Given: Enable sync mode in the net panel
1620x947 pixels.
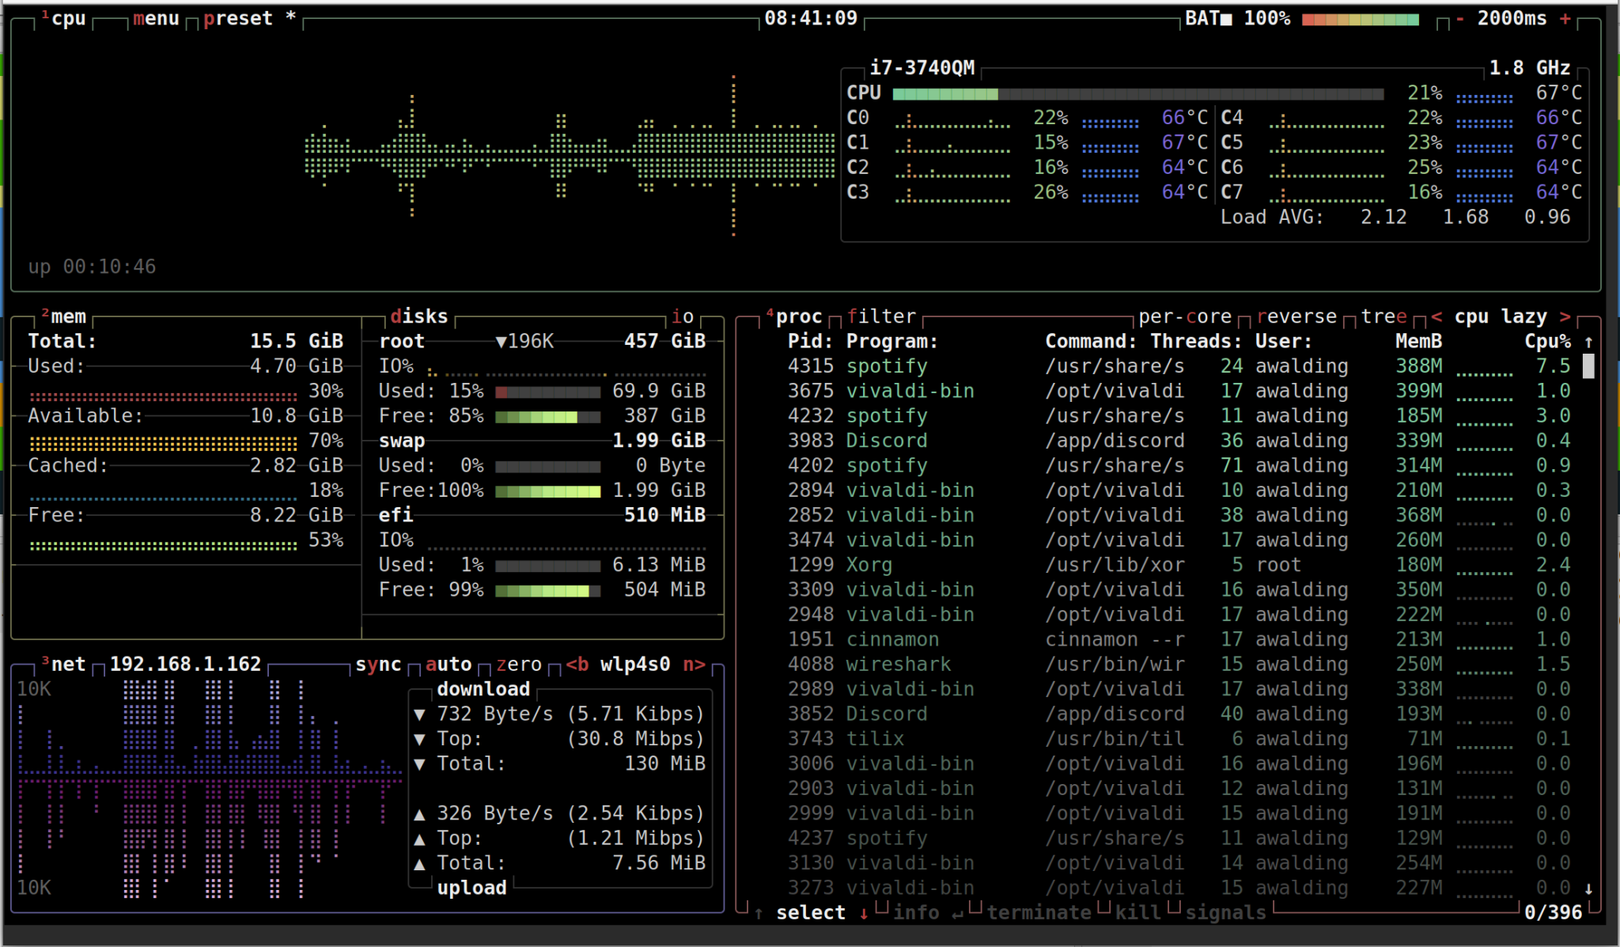Looking at the screenshot, I should pyautogui.click(x=378, y=665).
